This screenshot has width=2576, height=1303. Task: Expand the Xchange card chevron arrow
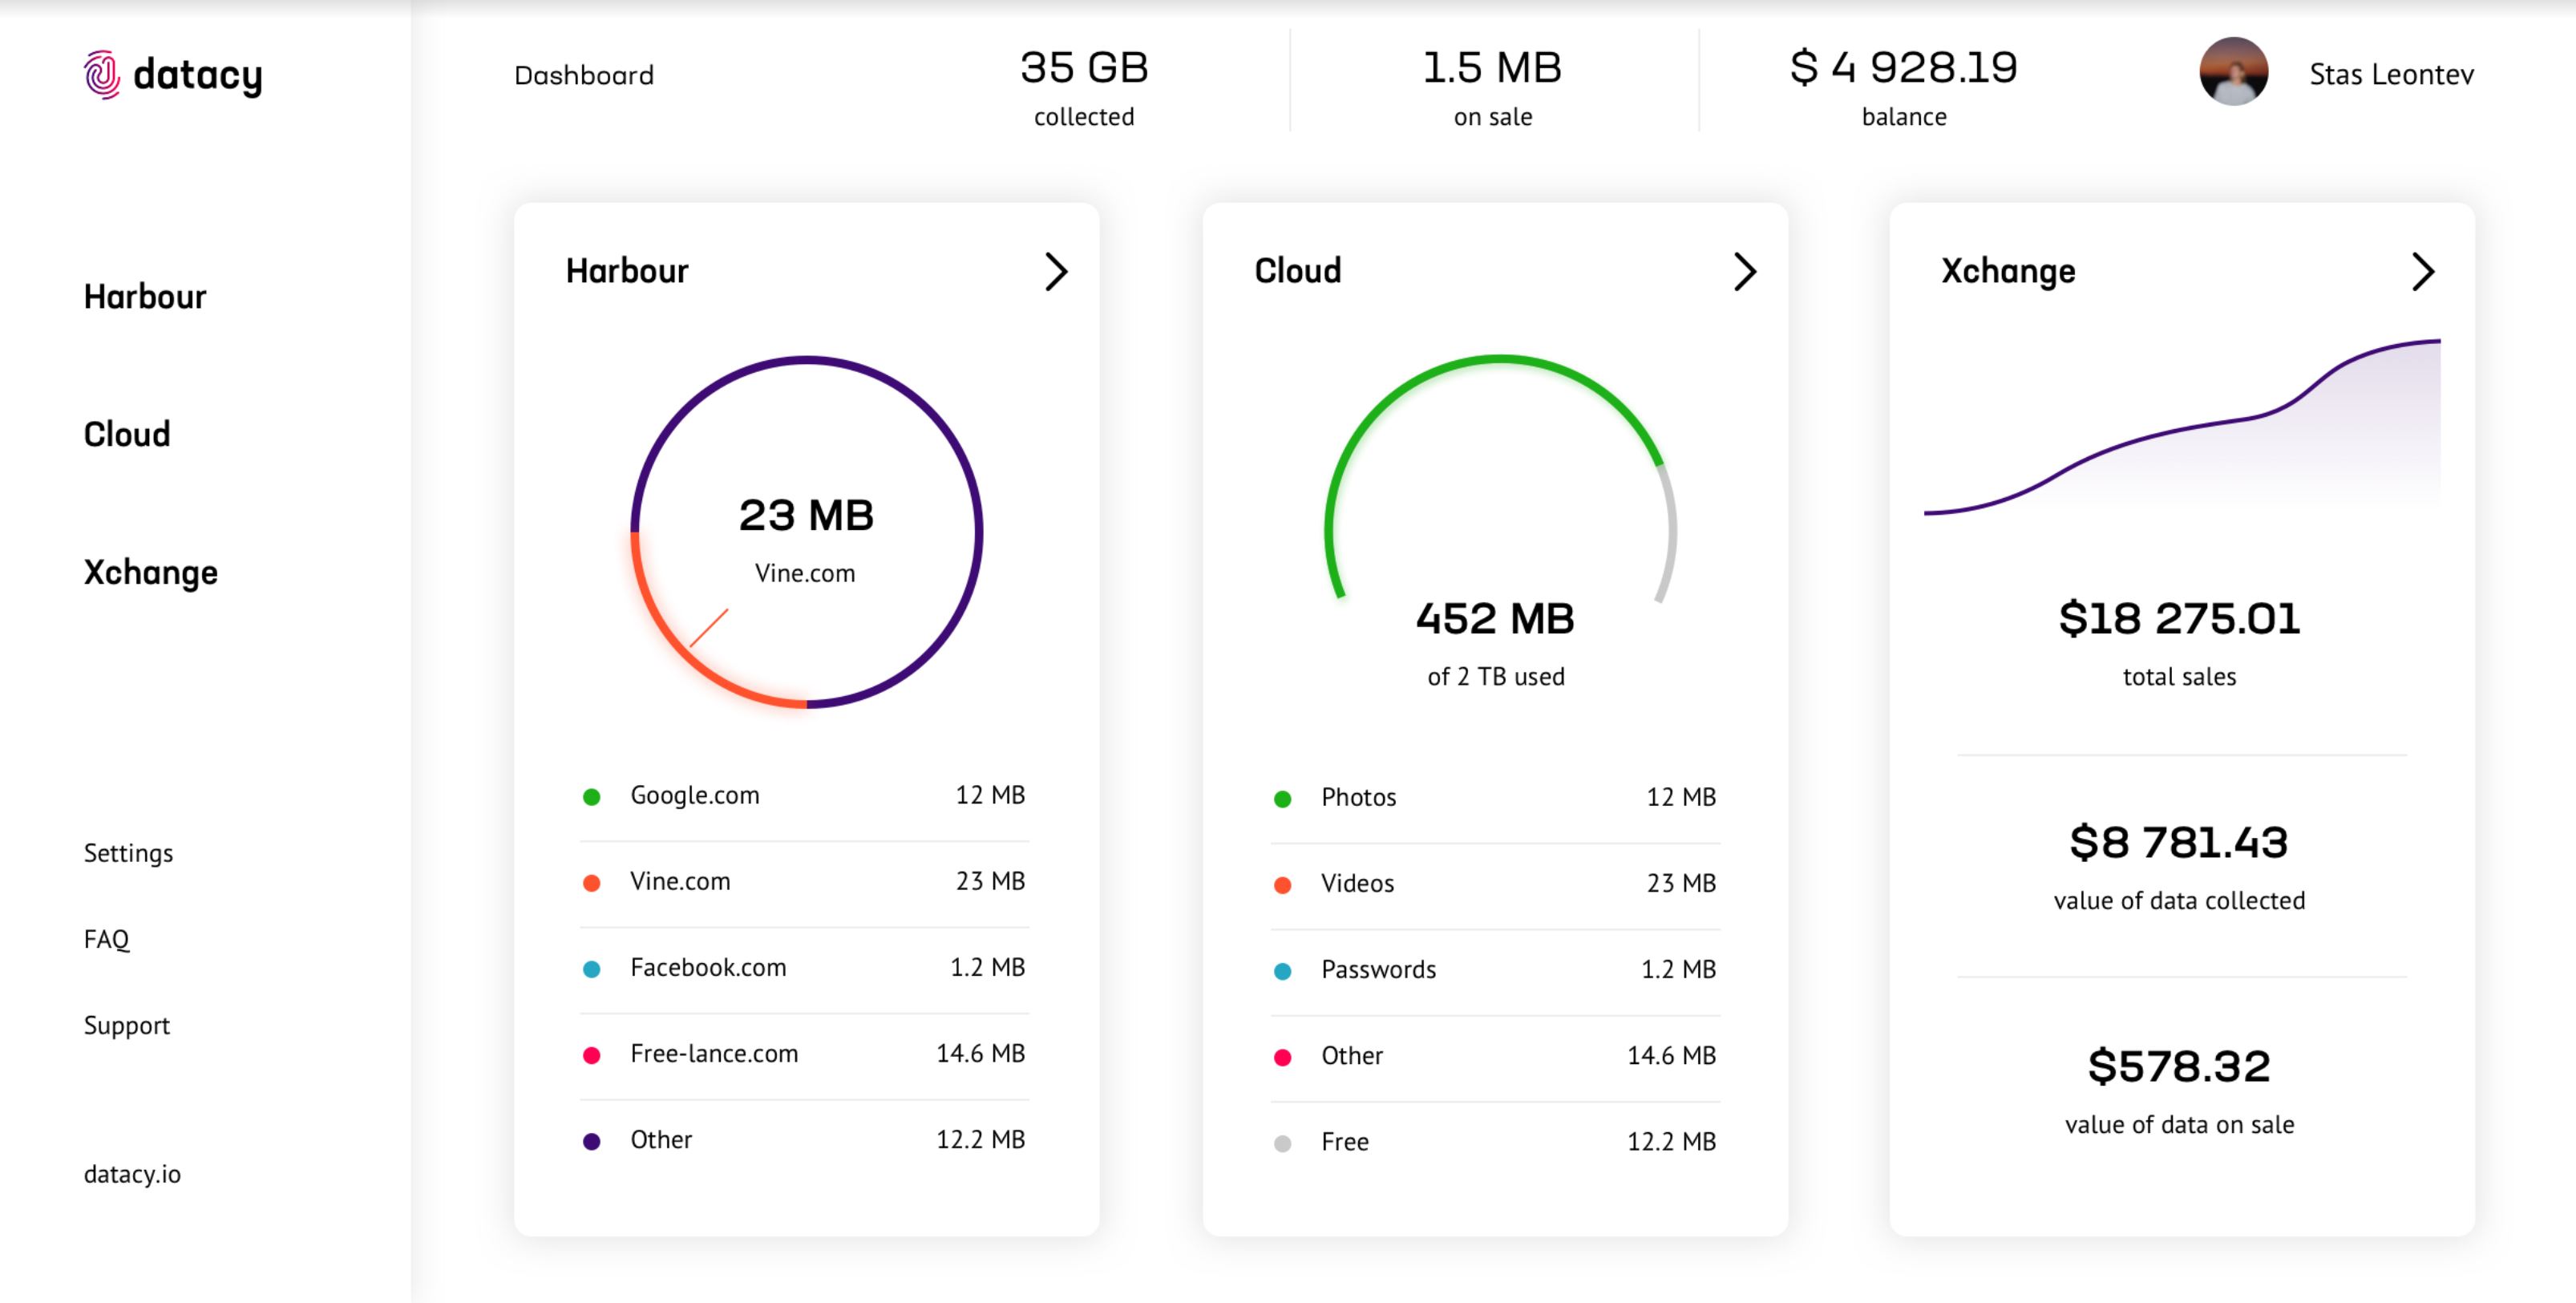(x=2422, y=271)
